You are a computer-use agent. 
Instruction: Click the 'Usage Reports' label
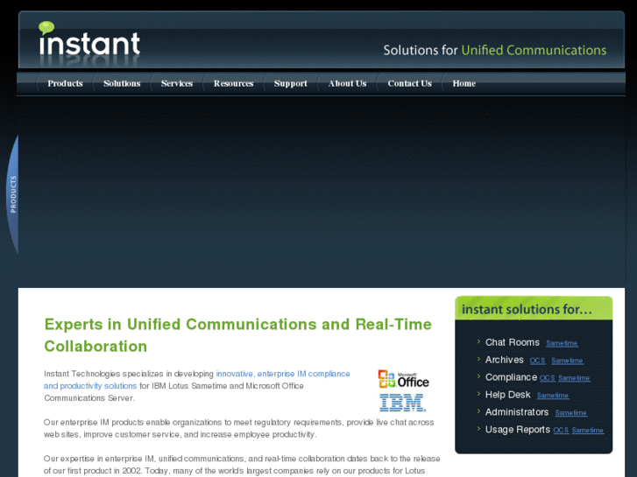(518, 430)
